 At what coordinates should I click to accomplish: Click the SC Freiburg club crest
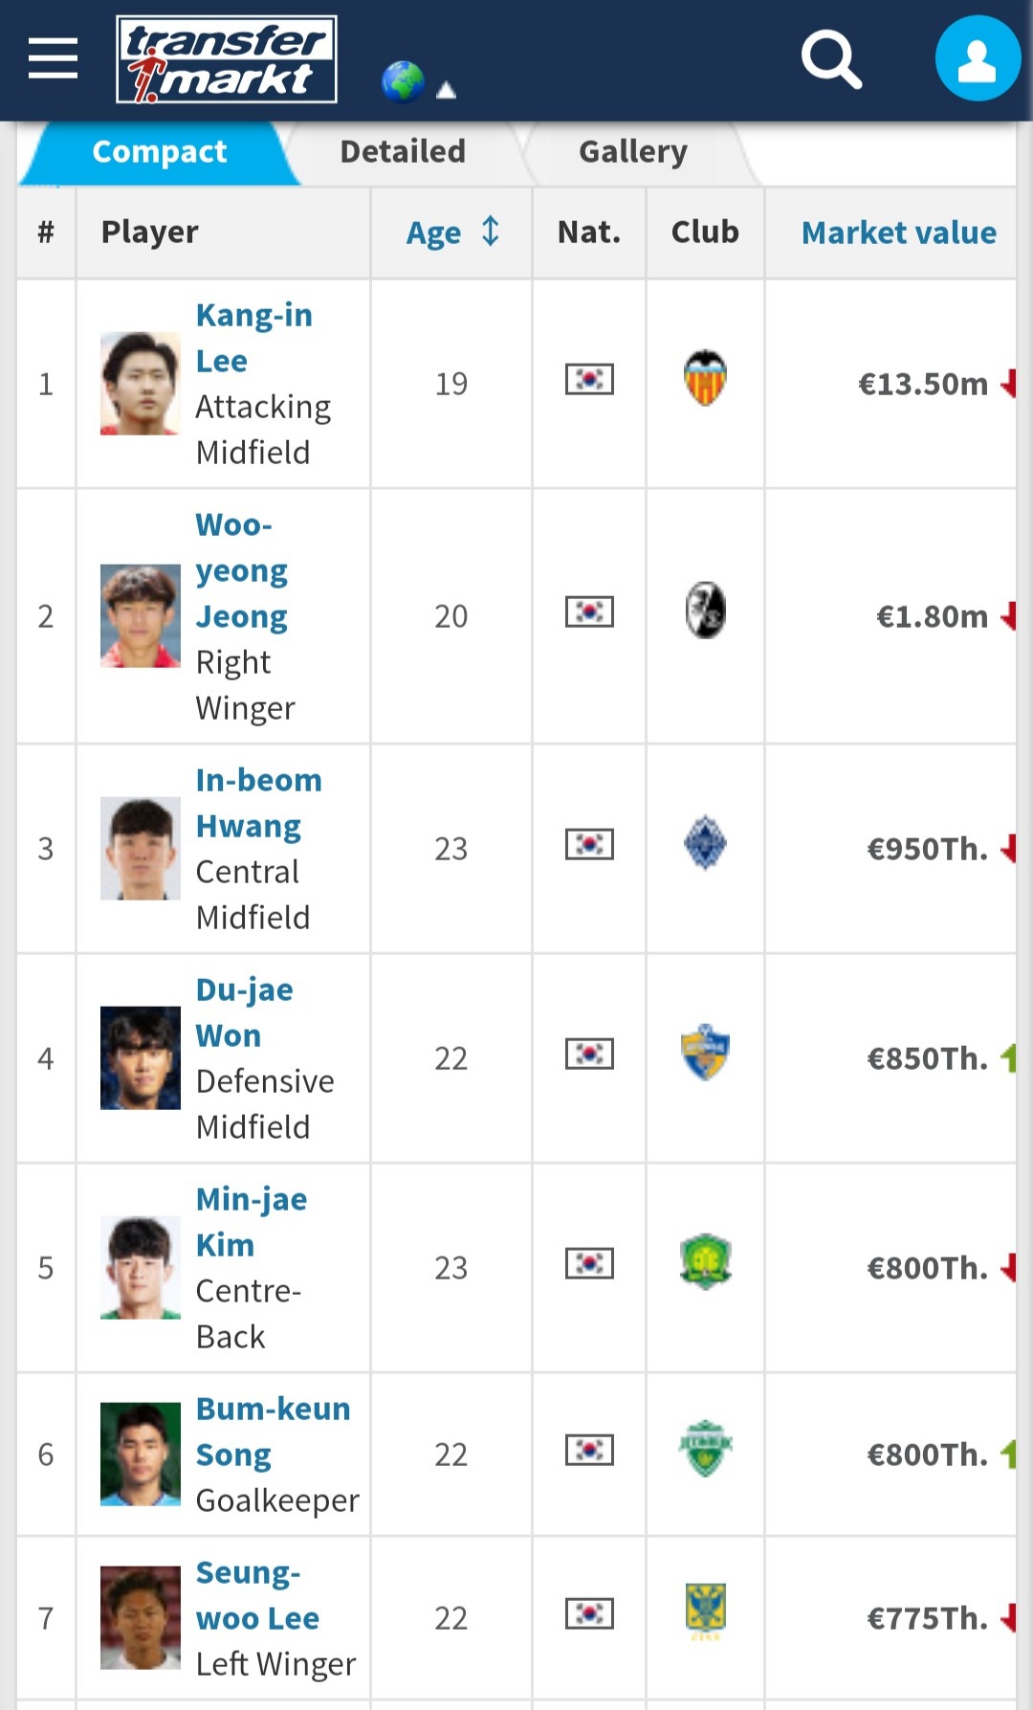[x=705, y=611]
